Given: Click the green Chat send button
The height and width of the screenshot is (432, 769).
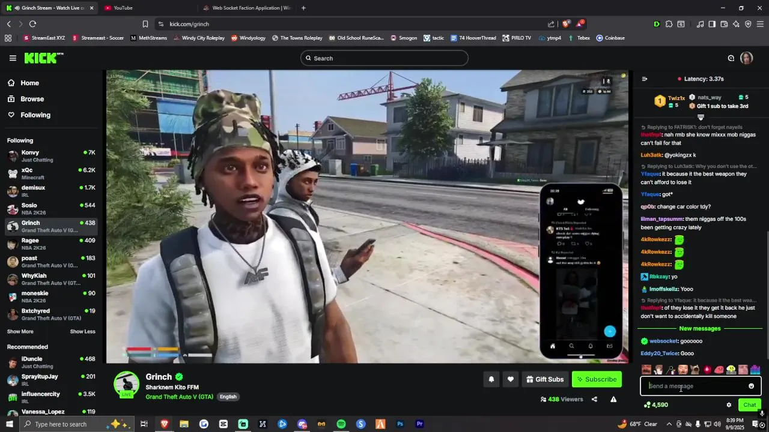Looking at the screenshot, I should coord(750,405).
